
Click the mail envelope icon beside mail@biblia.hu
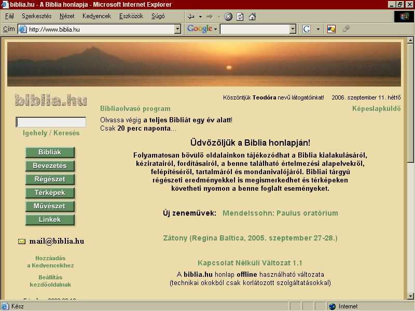tap(22, 241)
